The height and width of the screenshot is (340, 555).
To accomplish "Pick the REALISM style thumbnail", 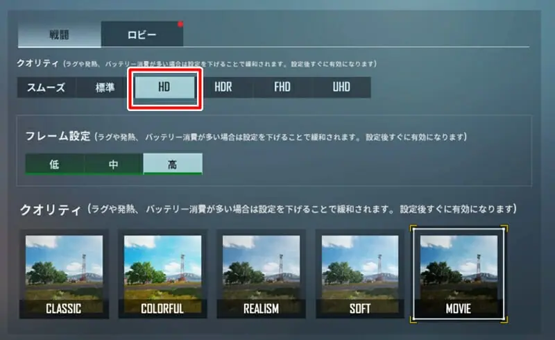I will 262,274.
